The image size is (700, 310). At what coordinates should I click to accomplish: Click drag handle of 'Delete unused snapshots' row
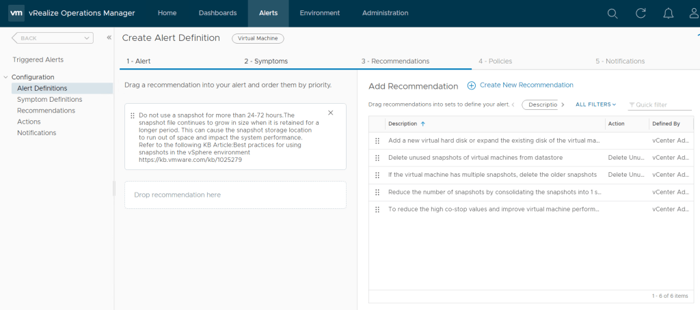click(377, 158)
